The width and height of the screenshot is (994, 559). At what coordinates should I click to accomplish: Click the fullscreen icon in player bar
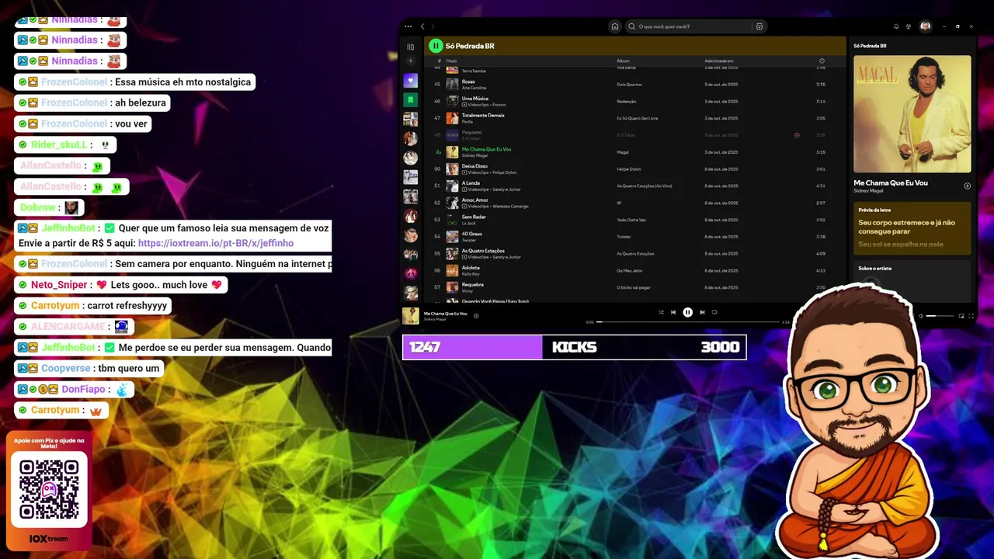(x=971, y=316)
